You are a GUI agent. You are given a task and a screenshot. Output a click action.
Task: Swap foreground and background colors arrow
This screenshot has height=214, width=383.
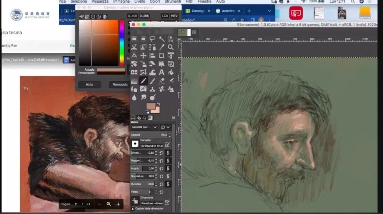click(158, 104)
